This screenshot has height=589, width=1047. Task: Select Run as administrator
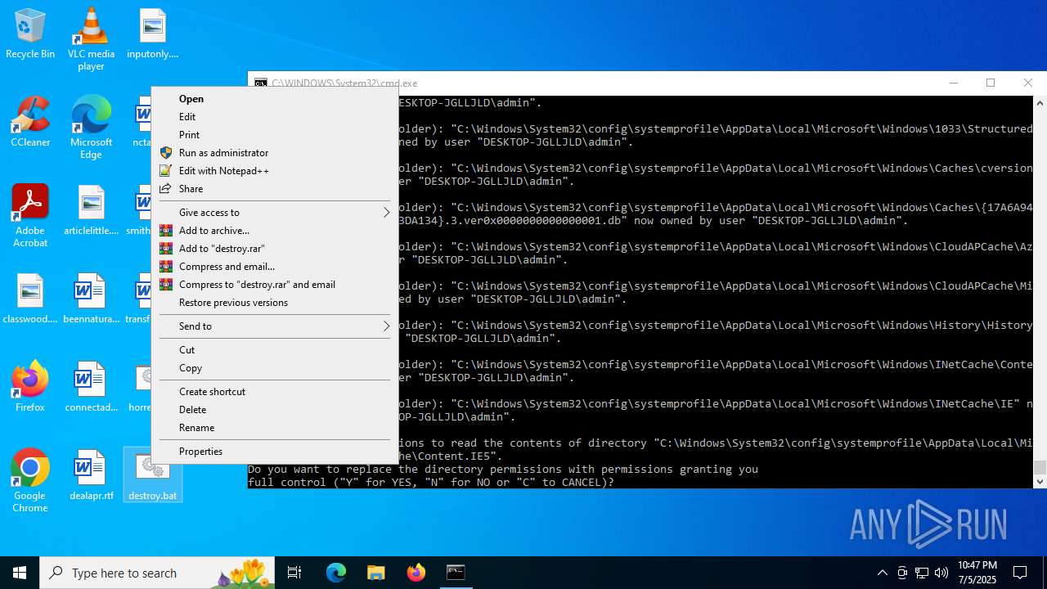[275, 153]
